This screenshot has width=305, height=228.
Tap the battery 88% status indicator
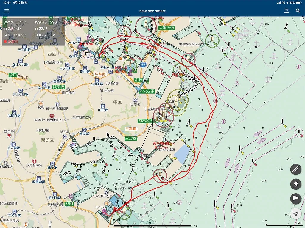[x=295, y=3]
